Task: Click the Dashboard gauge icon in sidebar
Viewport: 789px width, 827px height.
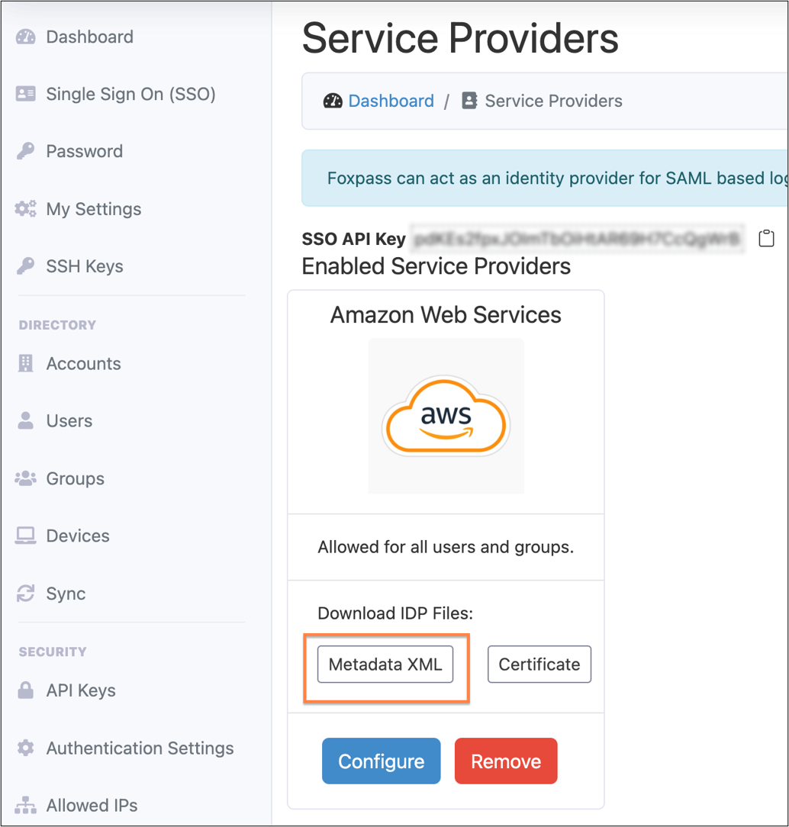Action: tap(25, 37)
